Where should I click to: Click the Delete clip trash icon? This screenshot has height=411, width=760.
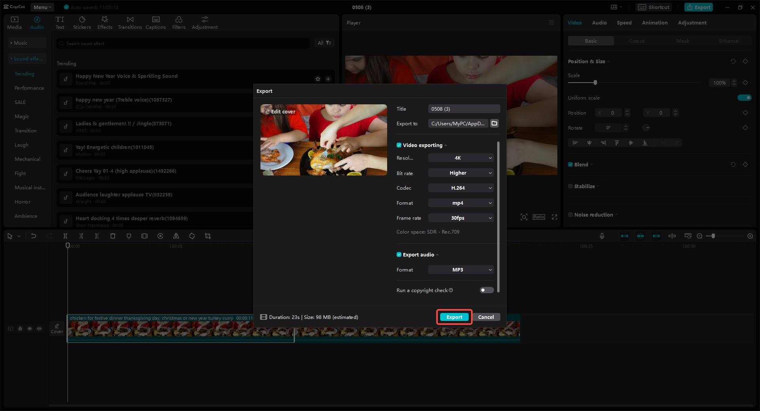click(x=113, y=236)
